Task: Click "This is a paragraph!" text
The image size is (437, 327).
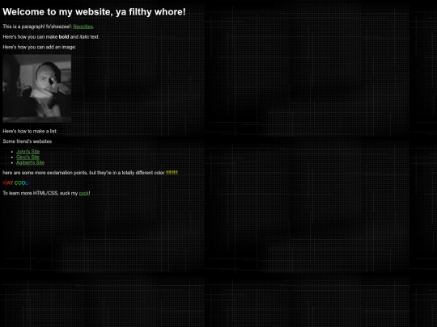Action: tap(23, 27)
